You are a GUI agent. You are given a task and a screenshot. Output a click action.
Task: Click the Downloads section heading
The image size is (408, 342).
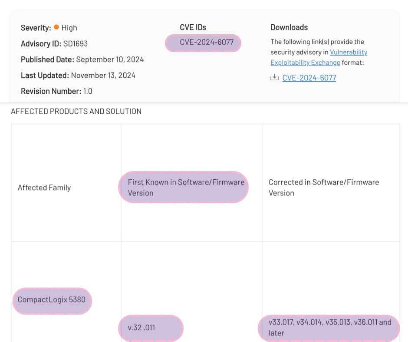(289, 27)
